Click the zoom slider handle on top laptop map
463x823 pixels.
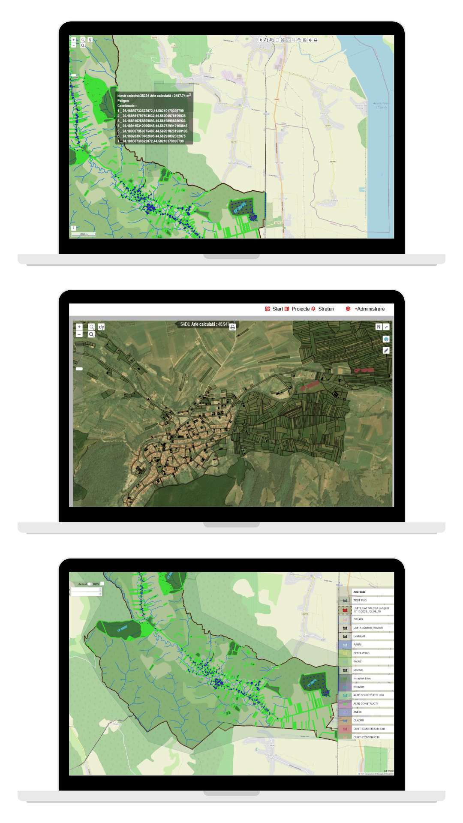coord(74,75)
